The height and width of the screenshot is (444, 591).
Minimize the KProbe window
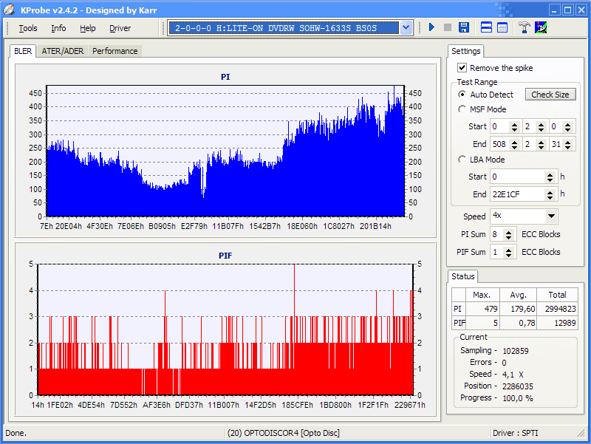pos(555,10)
